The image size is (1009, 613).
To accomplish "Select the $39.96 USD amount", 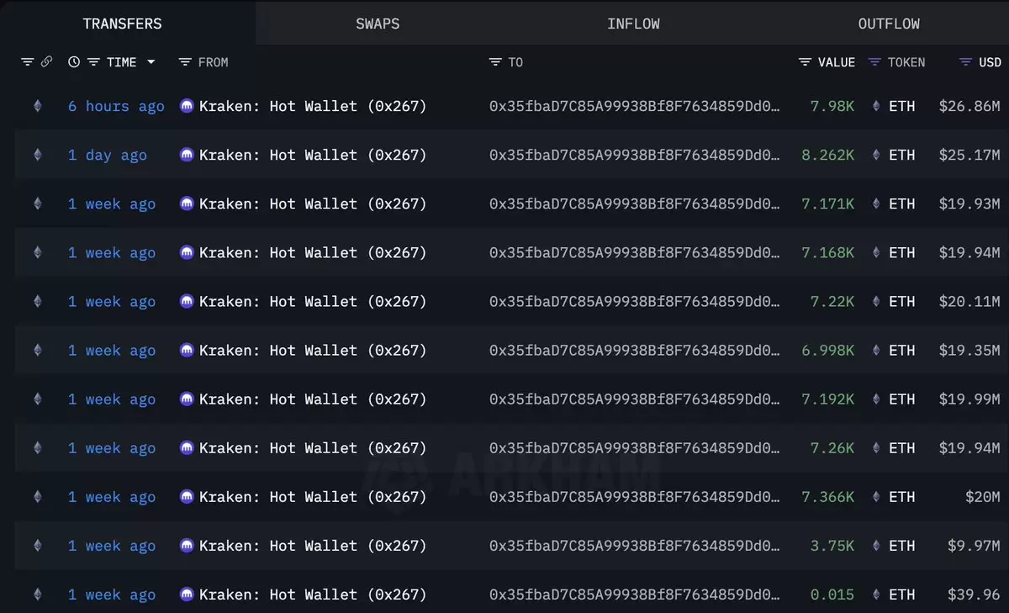I will (974, 595).
